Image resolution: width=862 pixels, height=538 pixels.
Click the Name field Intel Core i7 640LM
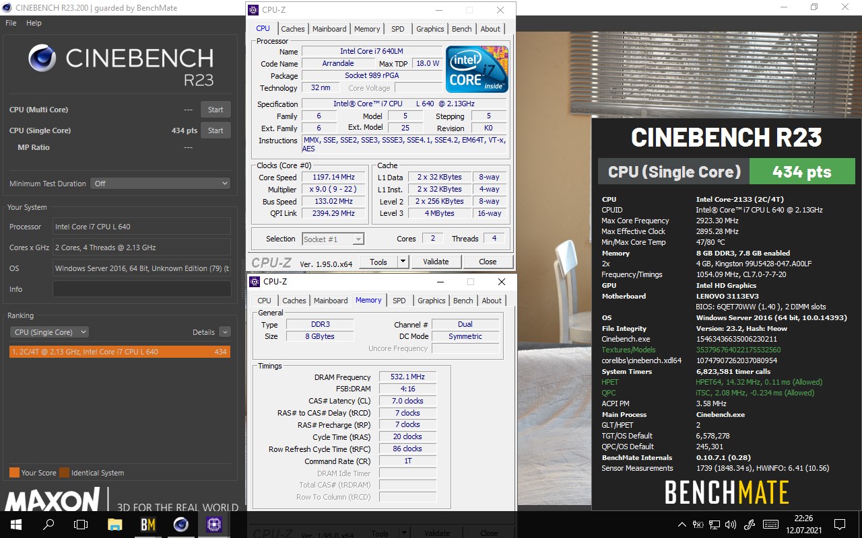coord(372,51)
